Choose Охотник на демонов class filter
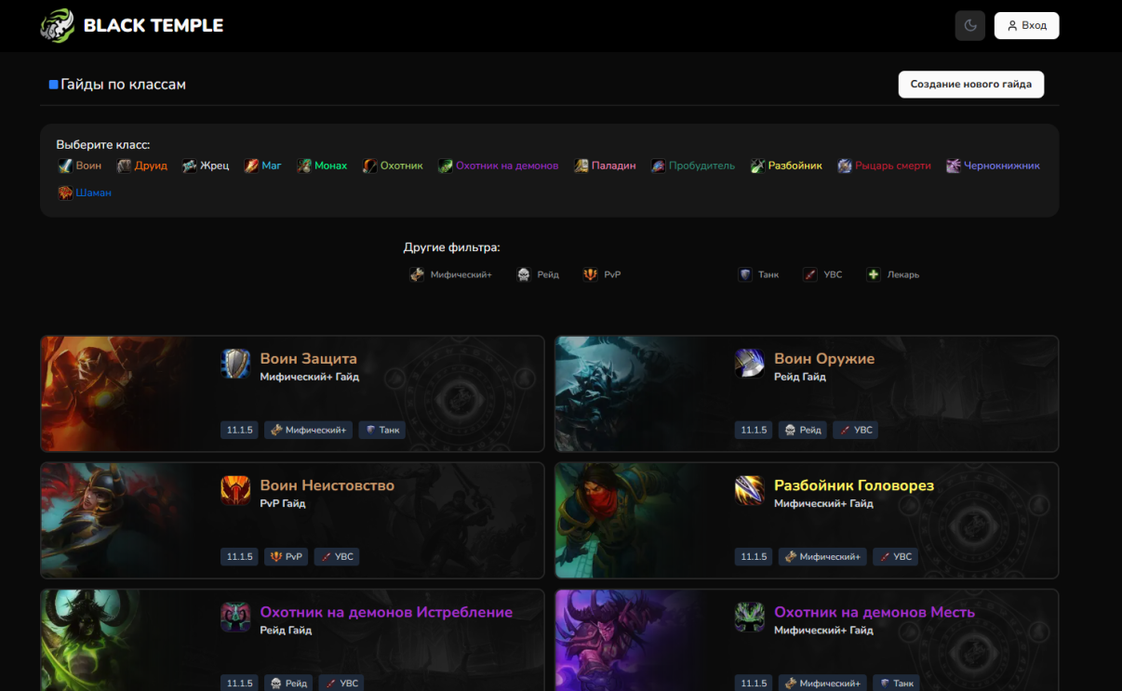Viewport: 1122px width, 691px height. [x=499, y=166]
